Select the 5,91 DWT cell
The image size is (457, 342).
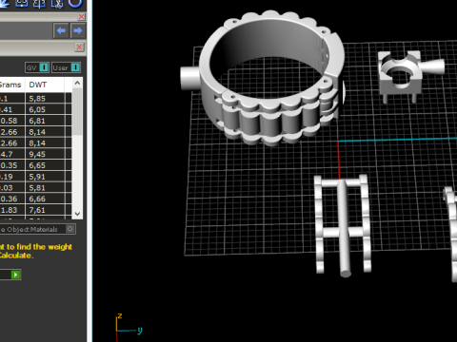(45, 177)
